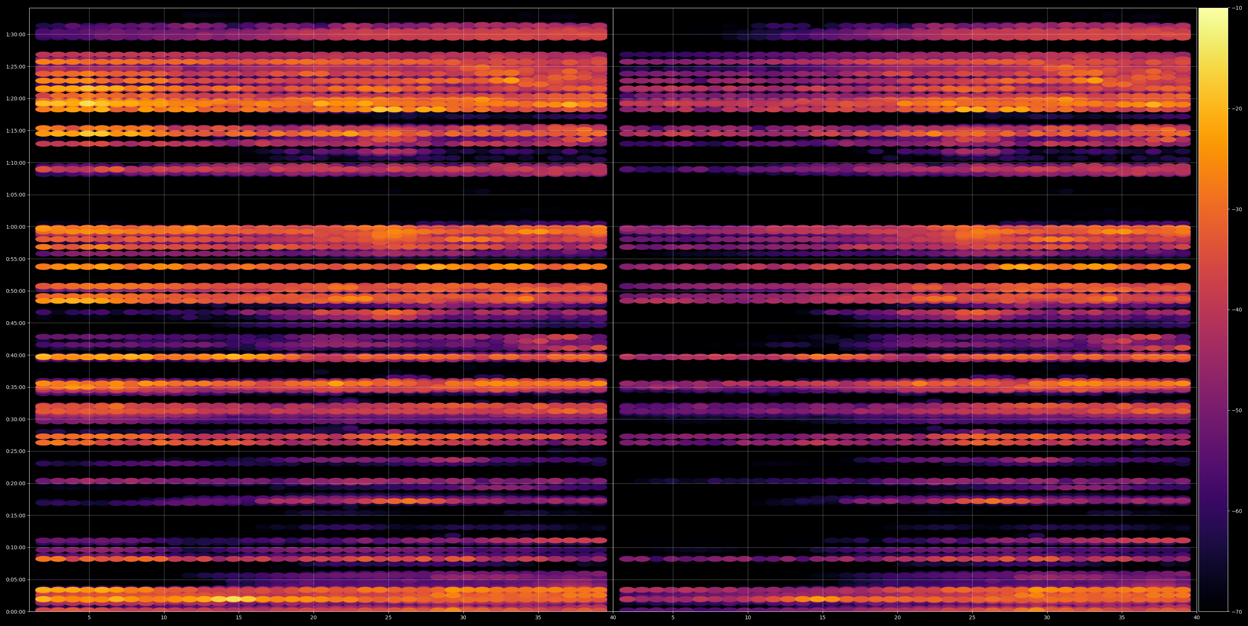Select the −20 colorbar value
1248x626 pixels.
click(x=1237, y=109)
